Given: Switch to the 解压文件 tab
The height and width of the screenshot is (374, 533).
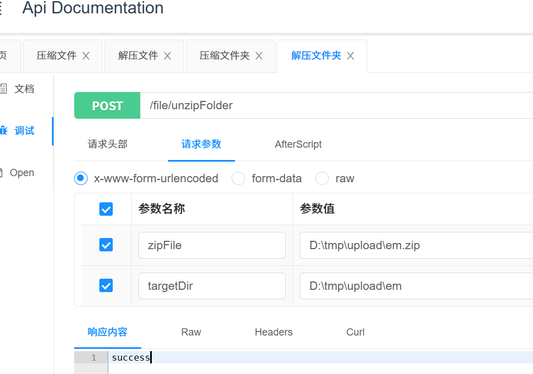Looking at the screenshot, I should [x=138, y=56].
